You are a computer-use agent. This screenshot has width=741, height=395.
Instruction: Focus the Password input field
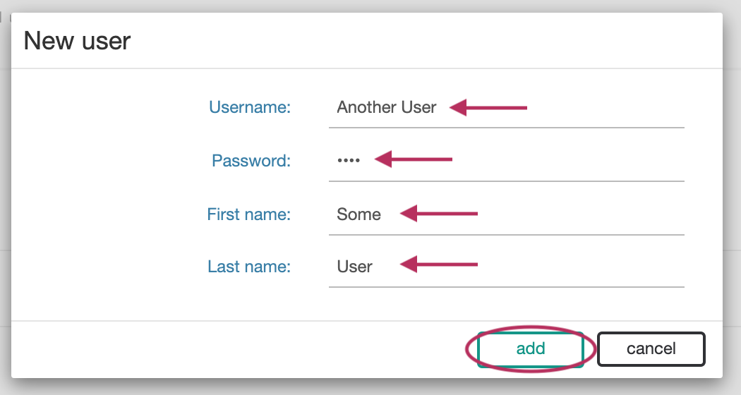[x=506, y=161]
